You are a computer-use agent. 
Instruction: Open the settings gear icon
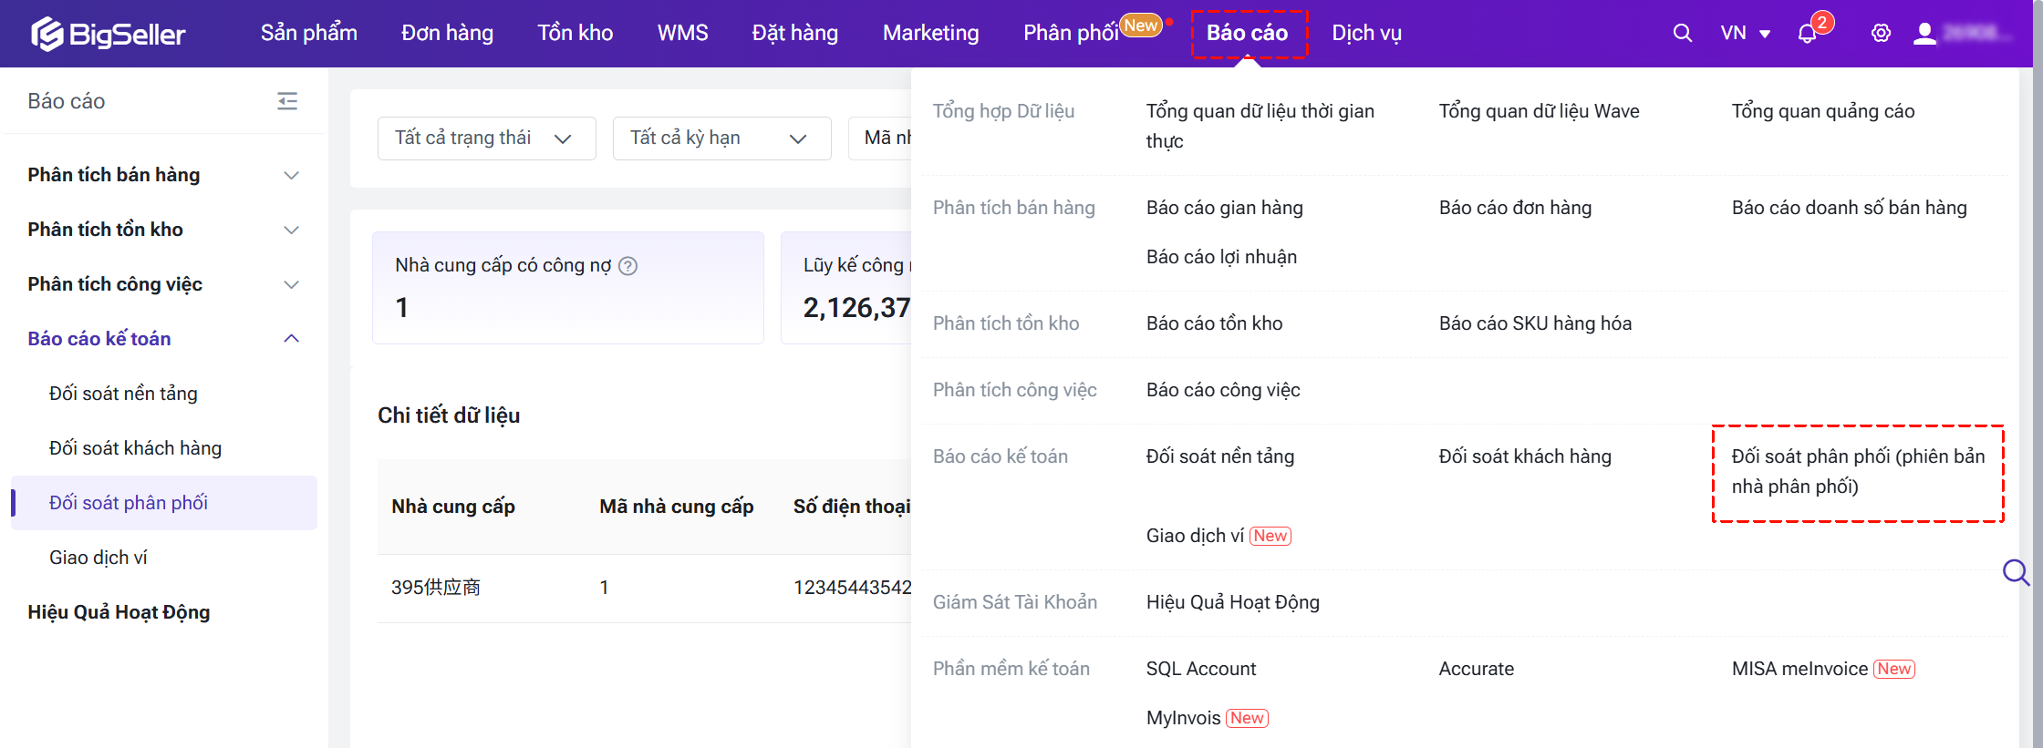(1881, 34)
